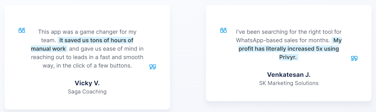Click 'way, in the click of a few buttons' line

pos(87,66)
